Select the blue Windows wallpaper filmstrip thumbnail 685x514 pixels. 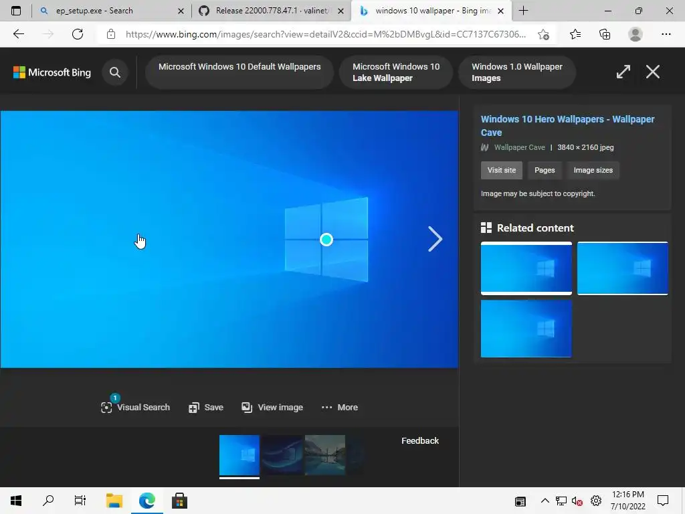pos(239,455)
